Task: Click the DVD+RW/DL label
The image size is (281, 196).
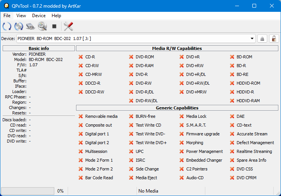Action: (198, 83)
